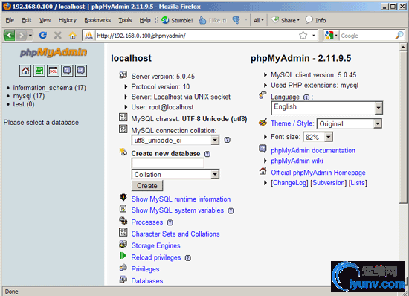The image size is (409, 296).
Task: Click the green Log out icon in sidebar
Action: click(x=39, y=71)
